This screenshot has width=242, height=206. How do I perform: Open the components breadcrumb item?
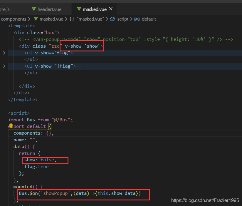click(x=14, y=19)
